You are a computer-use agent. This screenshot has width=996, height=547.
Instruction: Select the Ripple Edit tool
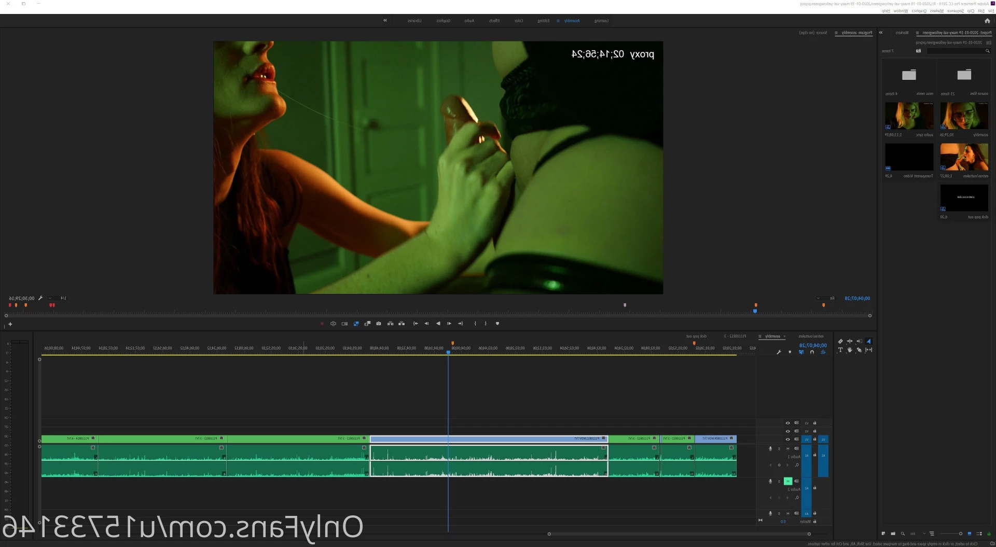pos(850,341)
